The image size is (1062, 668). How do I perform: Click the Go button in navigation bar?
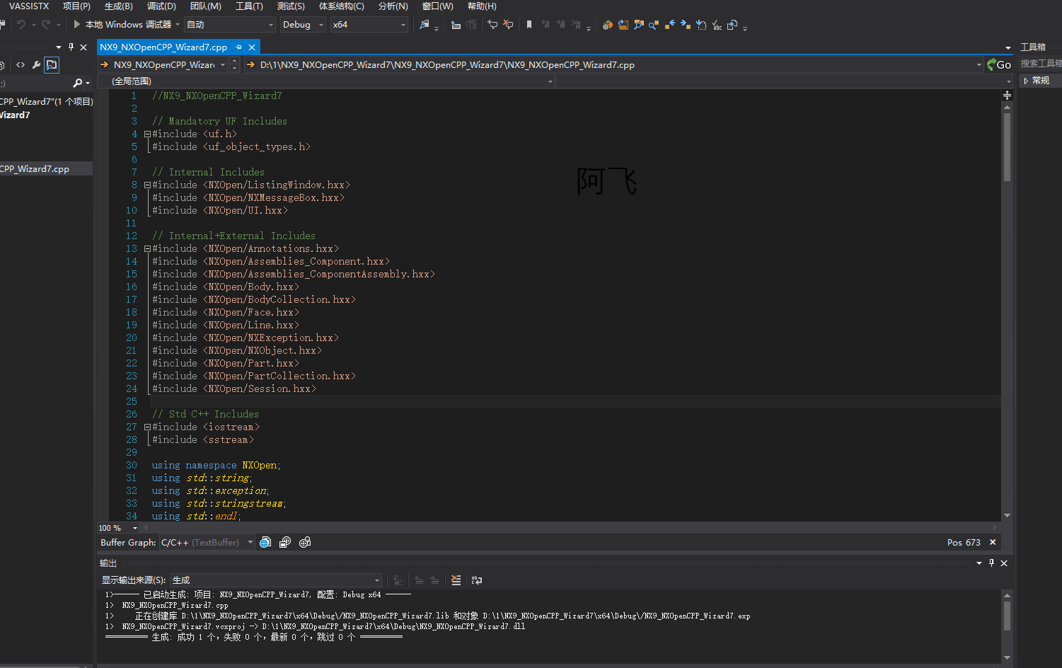(999, 64)
